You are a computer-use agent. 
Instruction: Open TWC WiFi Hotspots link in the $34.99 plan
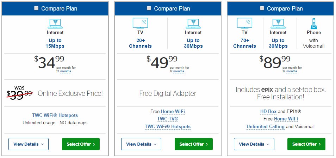click(55, 116)
